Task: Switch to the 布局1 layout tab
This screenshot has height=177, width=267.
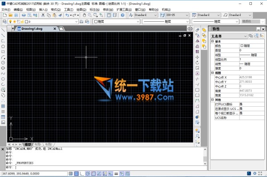Action: coord(38,145)
